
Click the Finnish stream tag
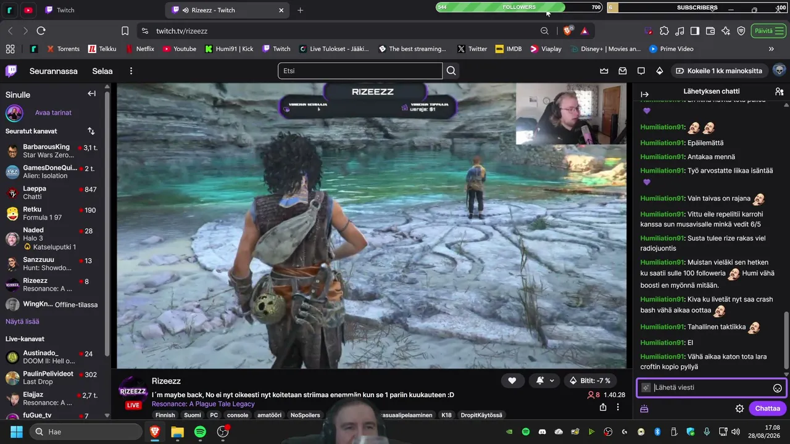(165, 415)
